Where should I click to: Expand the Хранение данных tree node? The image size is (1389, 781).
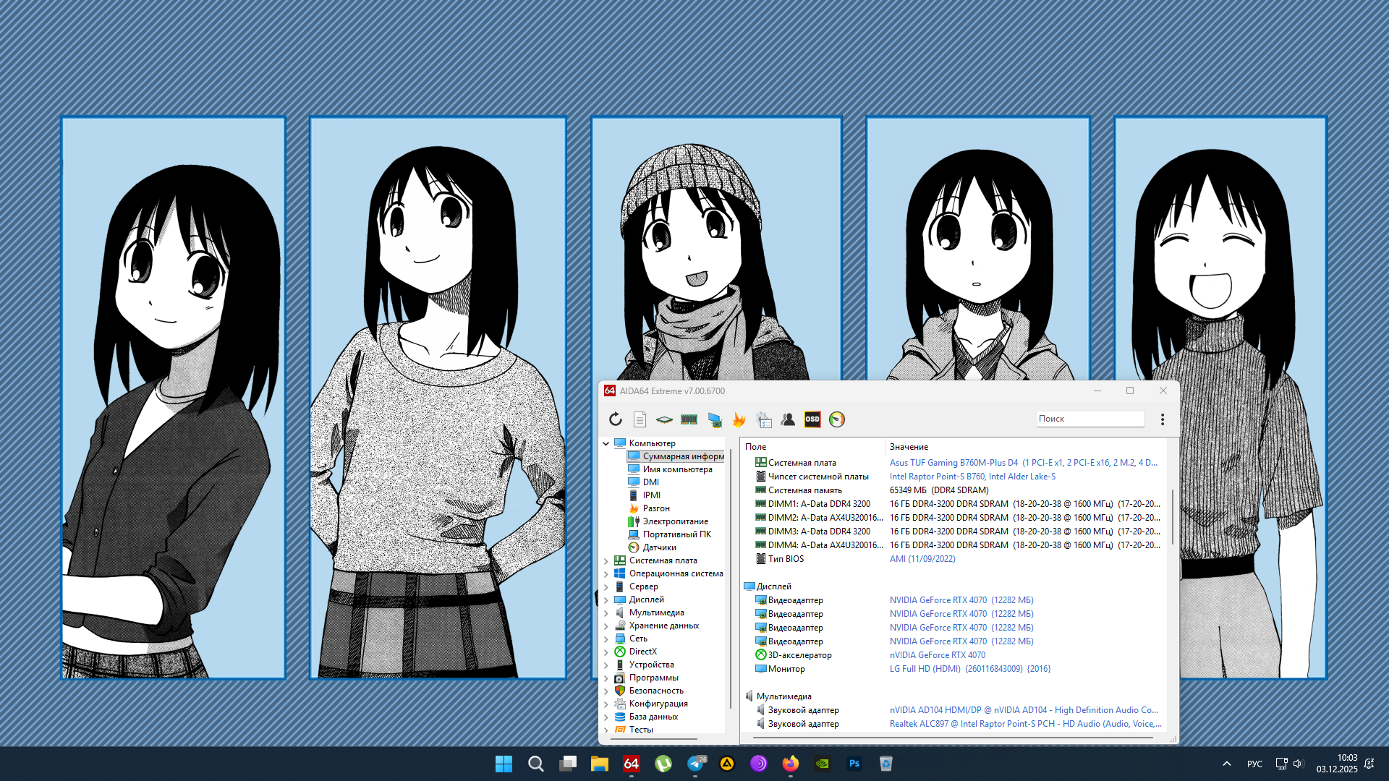606,626
